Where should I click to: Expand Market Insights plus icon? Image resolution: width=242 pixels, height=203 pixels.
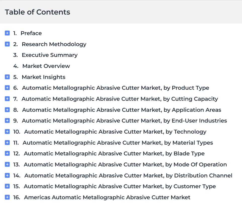(x=7, y=77)
